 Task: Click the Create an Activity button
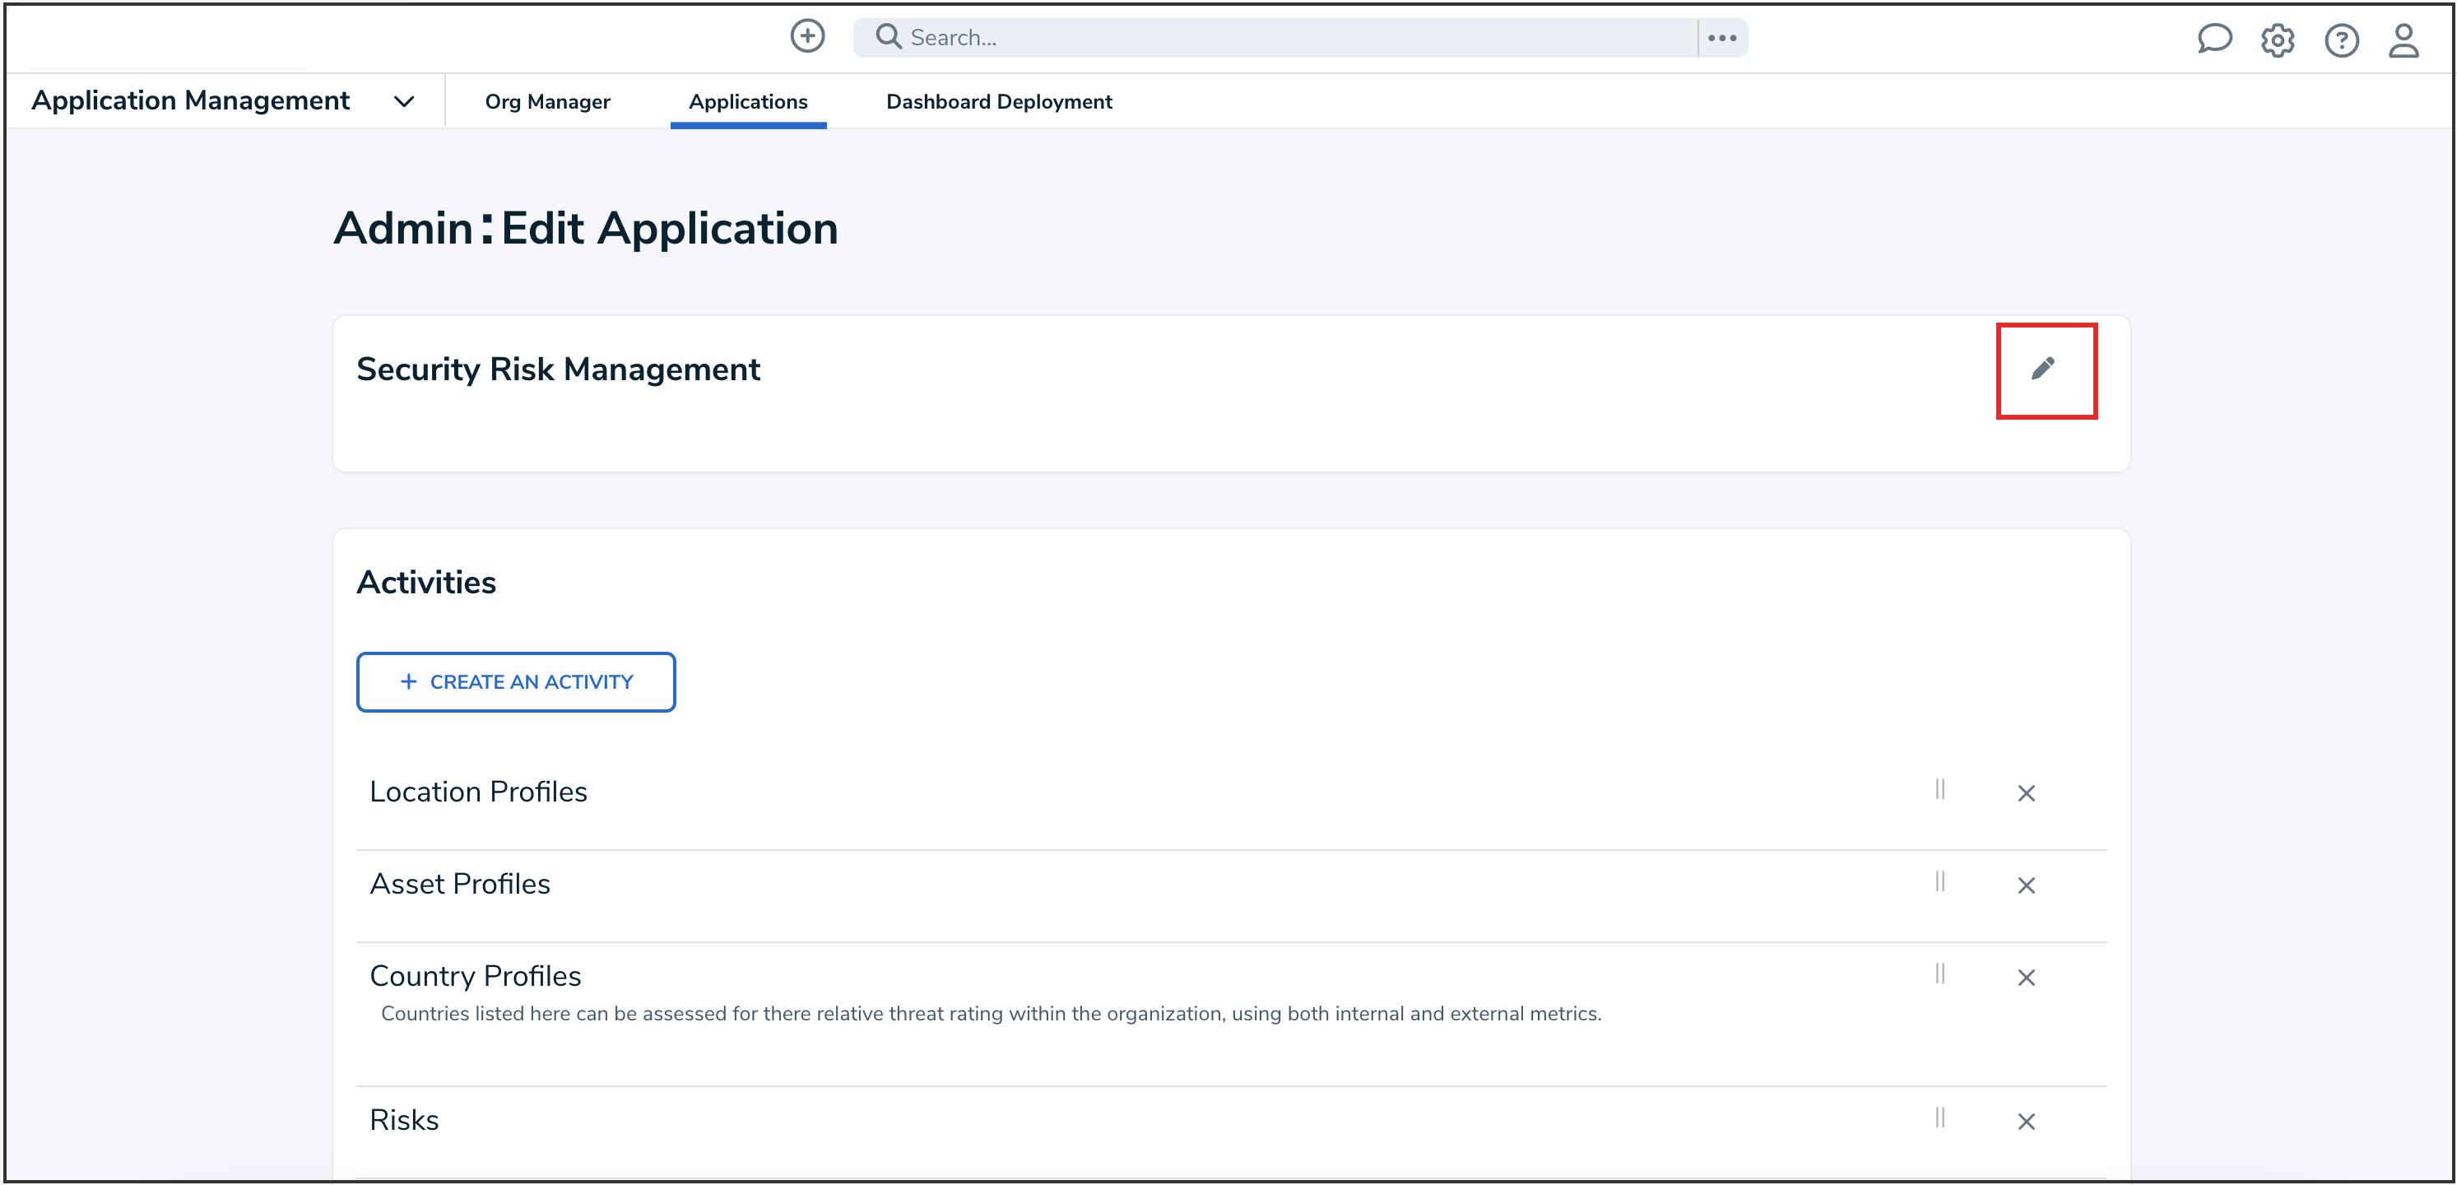click(x=515, y=681)
